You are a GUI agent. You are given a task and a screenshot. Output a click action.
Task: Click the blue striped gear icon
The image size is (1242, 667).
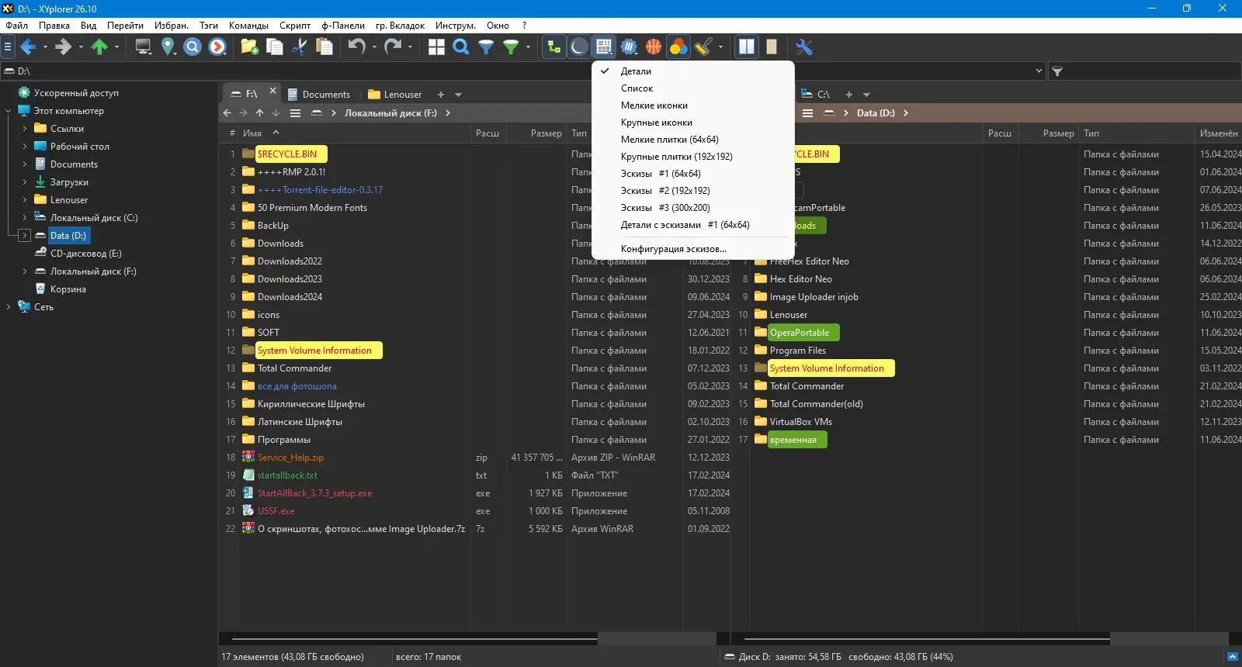click(629, 47)
